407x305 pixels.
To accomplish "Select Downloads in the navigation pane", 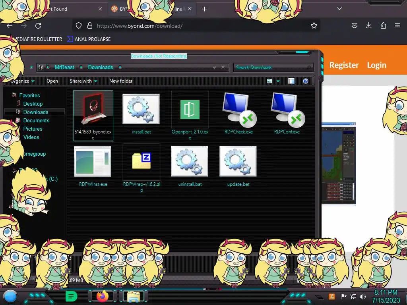I will tap(35, 112).
